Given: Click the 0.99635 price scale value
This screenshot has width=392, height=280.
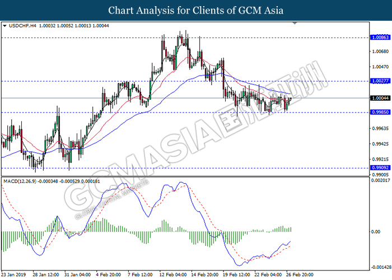Looking at the screenshot, I should click(380, 128).
